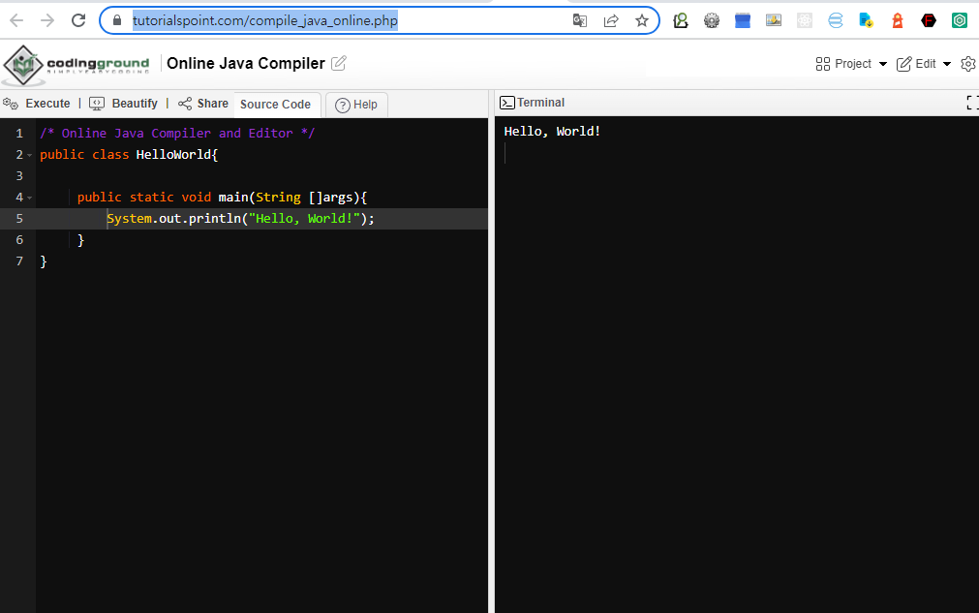The image size is (979, 613).
Task: Open the Help tab
Action: 356,105
